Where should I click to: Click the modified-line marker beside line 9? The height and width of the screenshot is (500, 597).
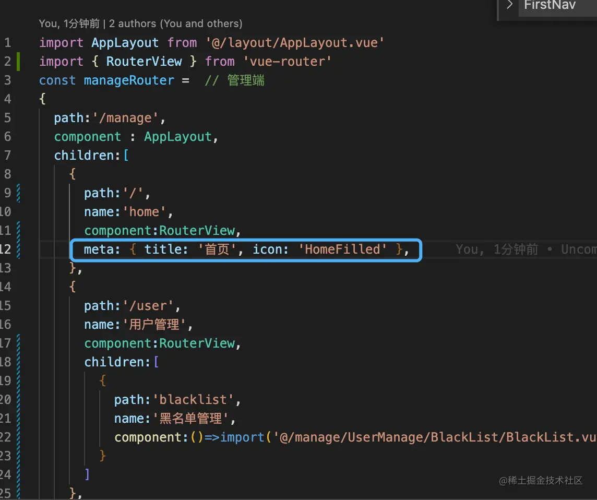18,193
